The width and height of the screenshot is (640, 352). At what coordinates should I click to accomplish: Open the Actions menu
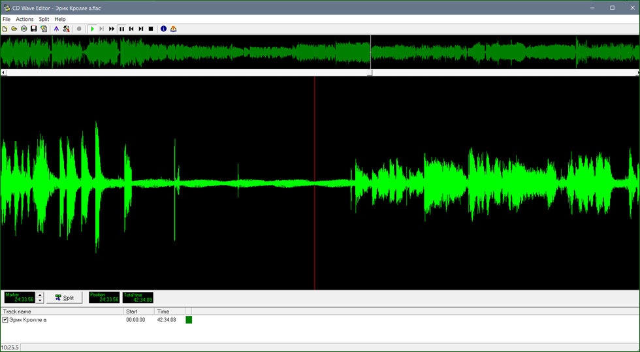pyautogui.click(x=25, y=19)
